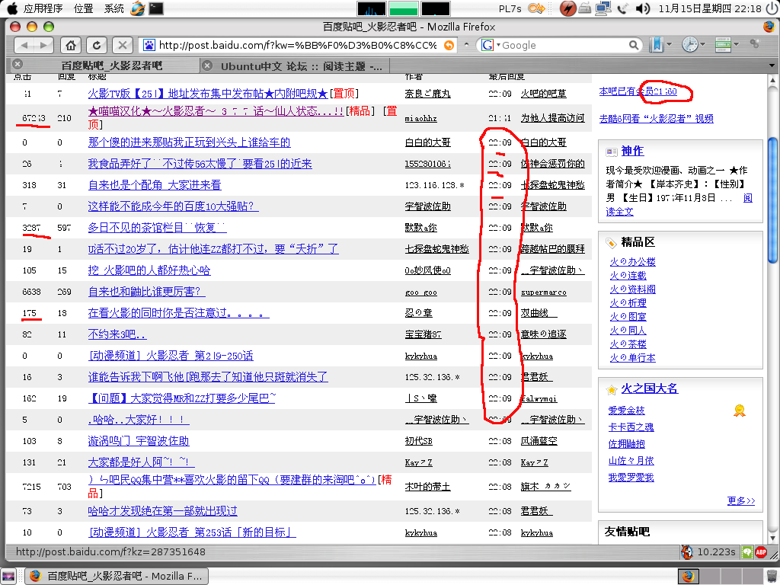This screenshot has height=585, width=780.
Task: Open the last replier link supermarco
Action: (544, 292)
